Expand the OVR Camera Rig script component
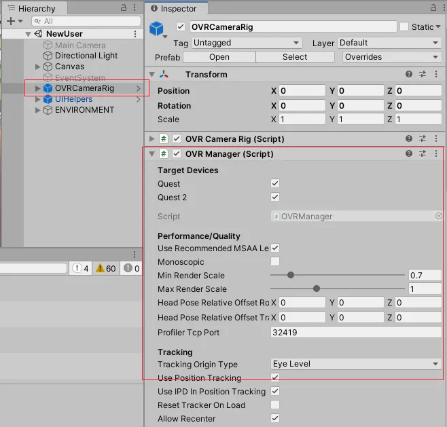Viewport: 447px width, 427px height. (152, 138)
